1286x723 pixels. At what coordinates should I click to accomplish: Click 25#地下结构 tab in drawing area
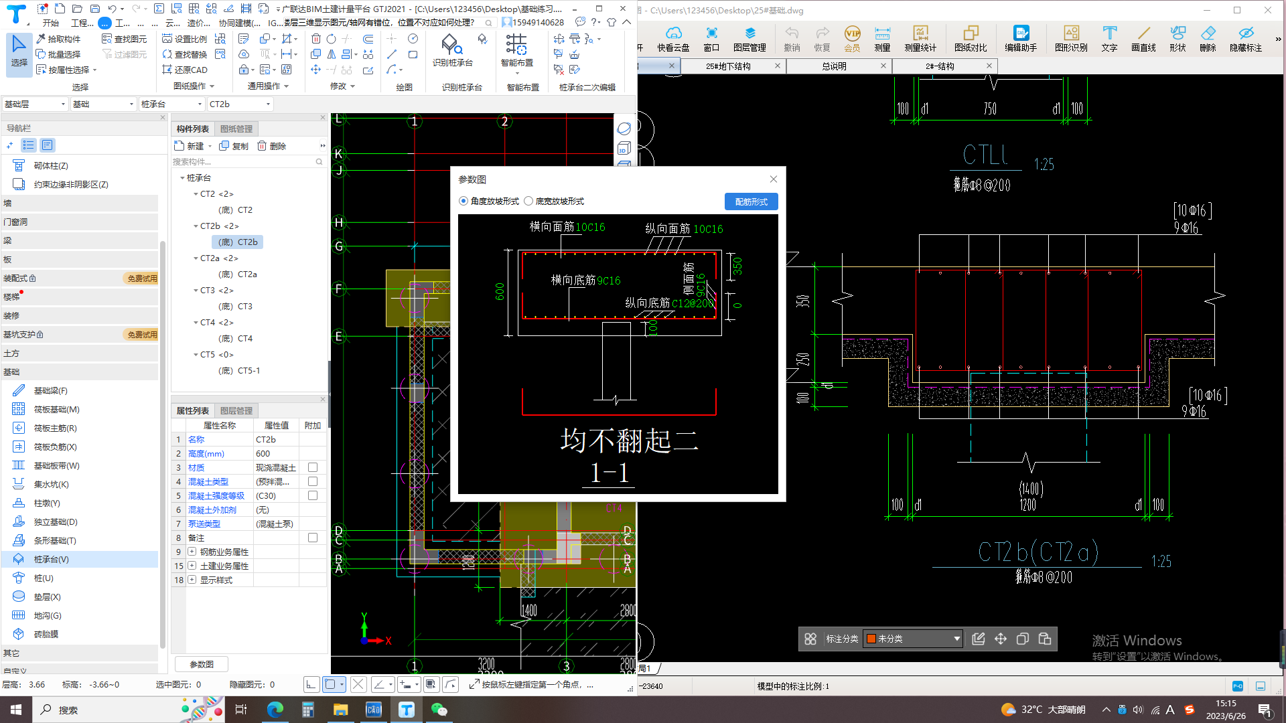[725, 66]
